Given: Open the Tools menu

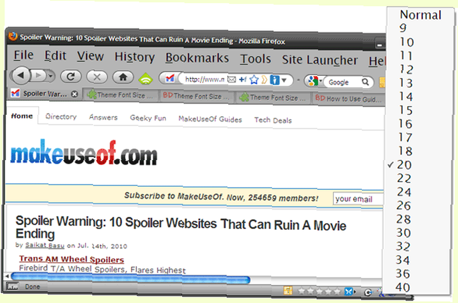Looking at the screenshot, I should tap(256, 59).
